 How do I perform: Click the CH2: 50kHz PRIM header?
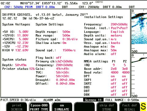[x=18, y=7]
